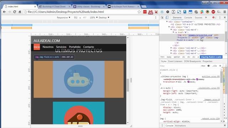Open the images/proyecto1.svg source link
This screenshot has width=228, height=128.
200,35
